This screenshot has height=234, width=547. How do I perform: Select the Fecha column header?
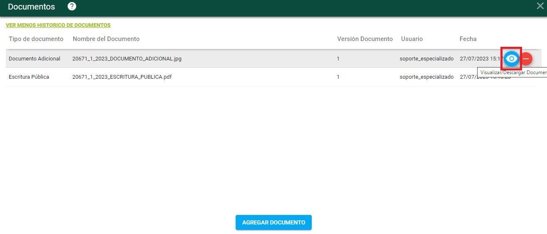tap(468, 39)
